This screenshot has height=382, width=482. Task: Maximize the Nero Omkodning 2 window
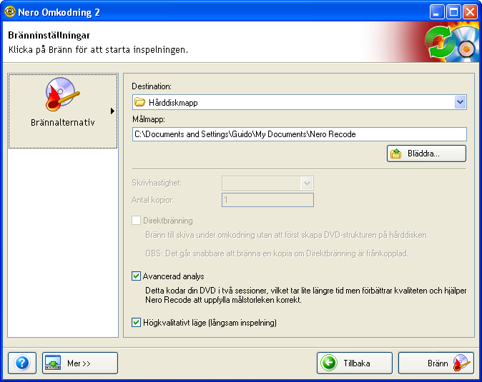coord(453,12)
